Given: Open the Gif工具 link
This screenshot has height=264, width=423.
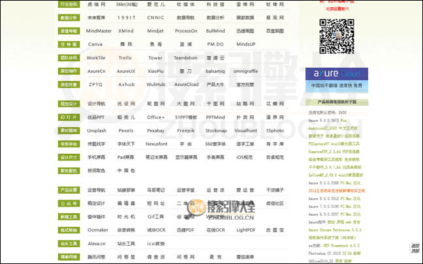Looking at the screenshot, I should pyautogui.click(x=155, y=217).
